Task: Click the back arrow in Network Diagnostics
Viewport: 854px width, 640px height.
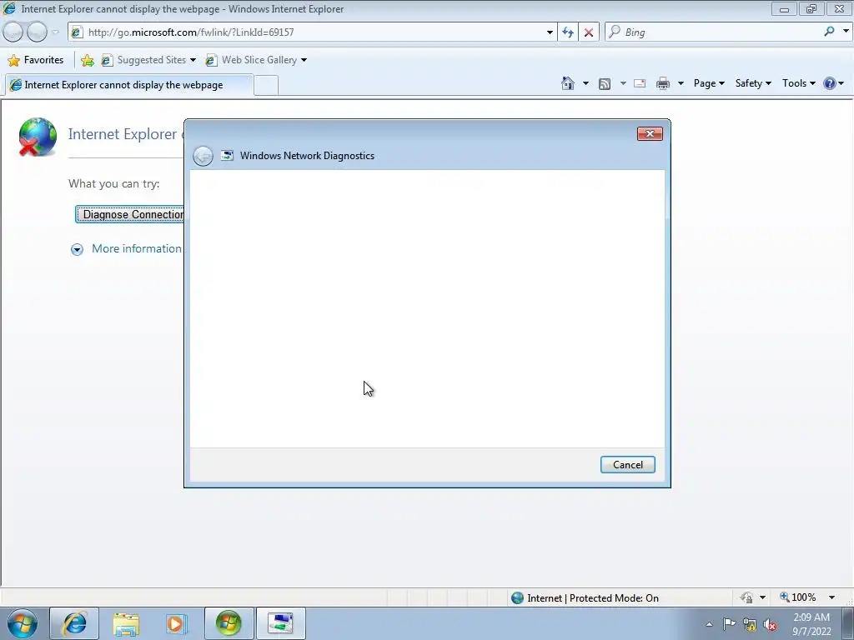Action: [x=203, y=156]
